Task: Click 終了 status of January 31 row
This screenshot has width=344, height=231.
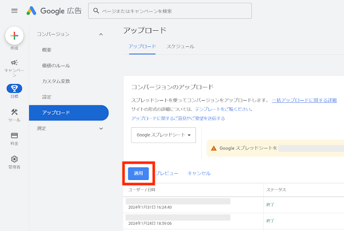Action: click(270, 204)
